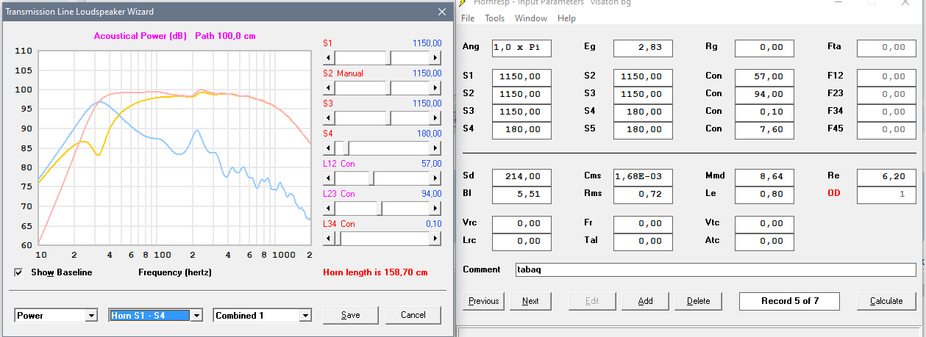Toggle the Show Baseline checkbox

click(18, 272)
